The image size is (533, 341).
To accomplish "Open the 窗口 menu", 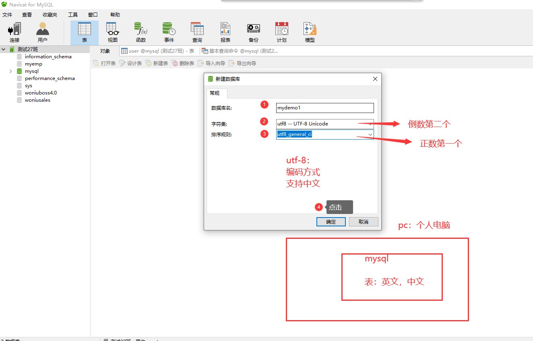I will pyautogui.click(x=93, y=14).
